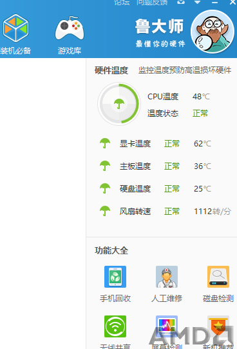Minimize the 鲁大师 window

pos(214,3)
